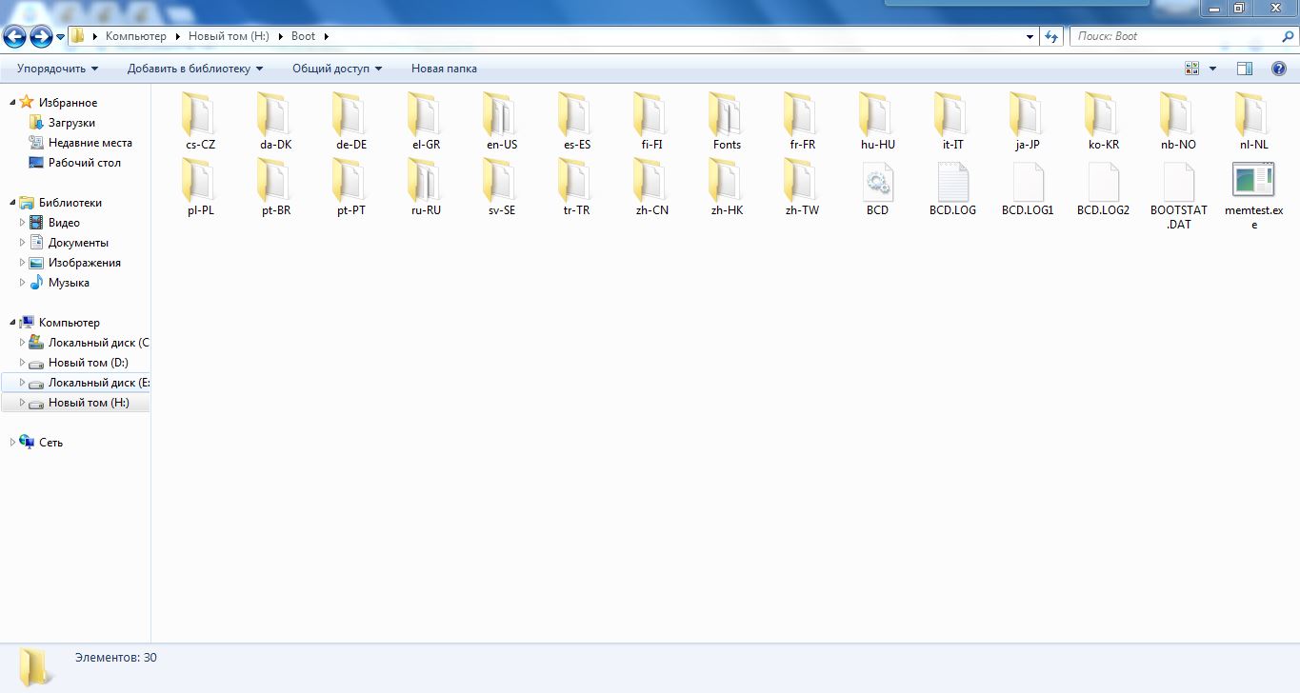Open Недавние места in the navigation pane
Viewport: 1300px width, 693px height.
tap(90, 143)
